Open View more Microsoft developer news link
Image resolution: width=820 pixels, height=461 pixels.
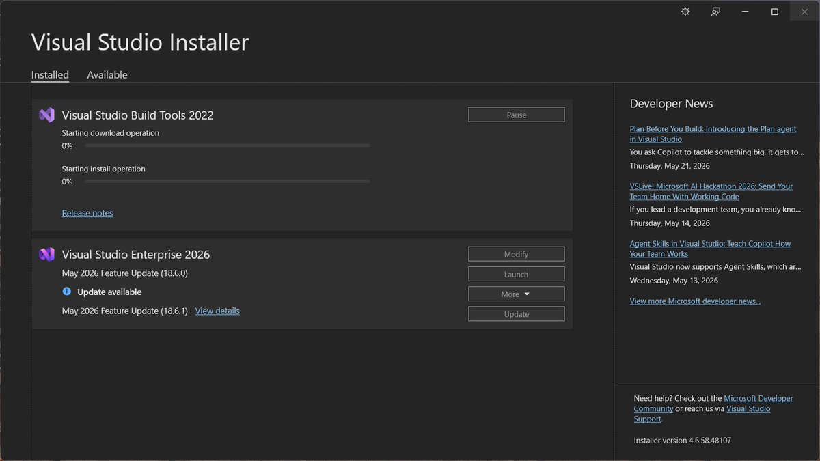(x=695, y=301)
